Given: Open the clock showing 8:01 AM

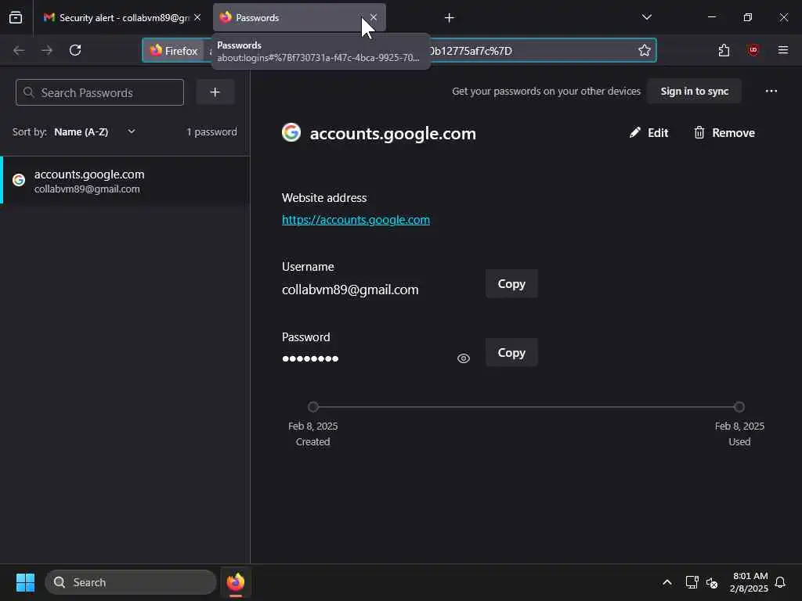Looking at the screenshot, I should [x=750, y=582].
